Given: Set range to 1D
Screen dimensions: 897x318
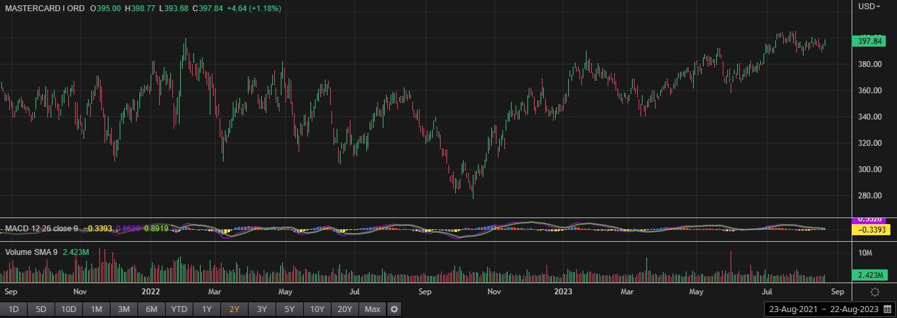Looking at the screenshot, I should coord(13,309).
